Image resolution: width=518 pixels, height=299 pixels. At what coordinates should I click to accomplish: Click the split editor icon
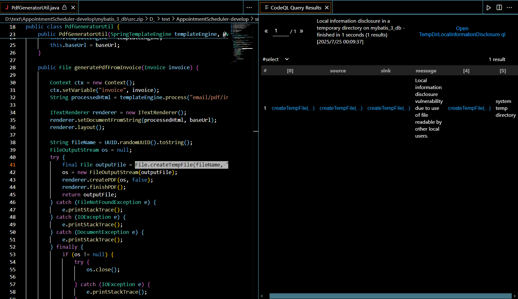click(x=499, y=8)
